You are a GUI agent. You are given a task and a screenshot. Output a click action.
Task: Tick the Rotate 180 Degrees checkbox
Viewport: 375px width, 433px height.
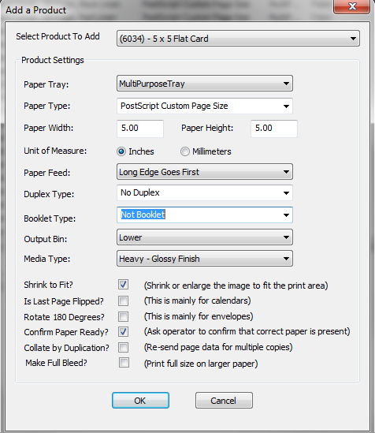123,316
